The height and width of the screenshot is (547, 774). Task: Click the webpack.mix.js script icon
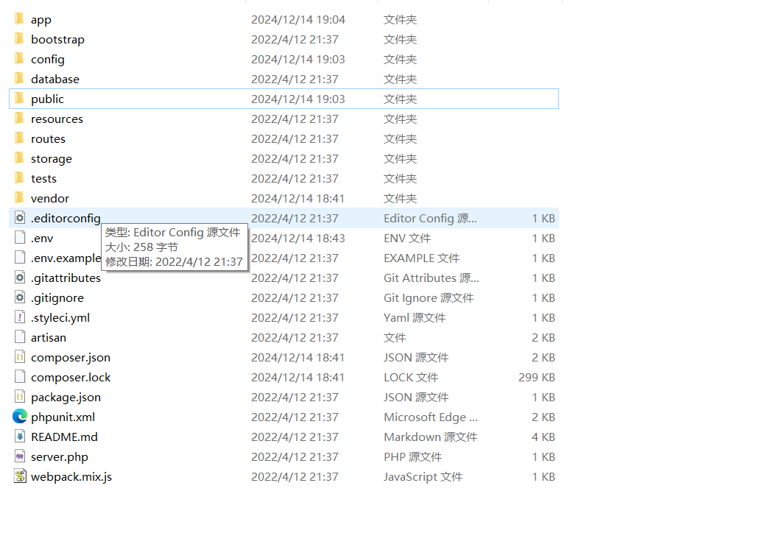tap(20, 476)
